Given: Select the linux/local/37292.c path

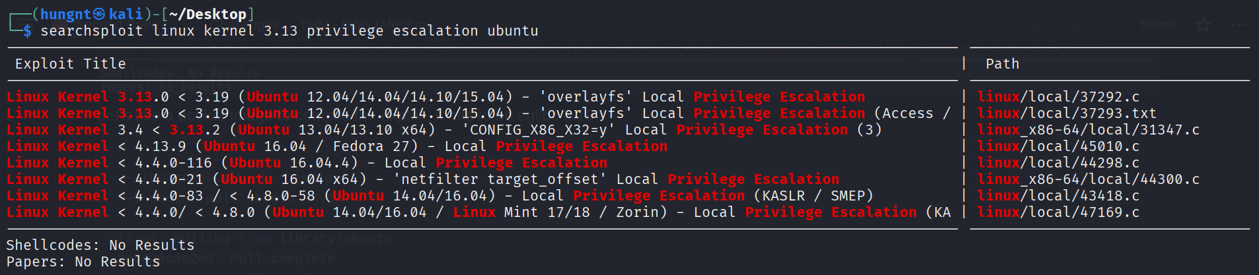Looking at the screenshot, I should pyautogui.click(x=1058, y=97).
